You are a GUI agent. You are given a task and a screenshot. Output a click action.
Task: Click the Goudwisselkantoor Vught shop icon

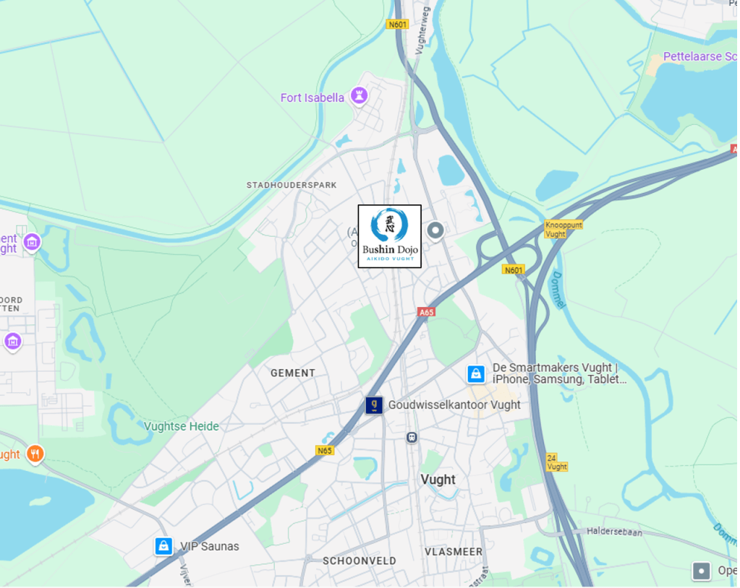[374, 405]
